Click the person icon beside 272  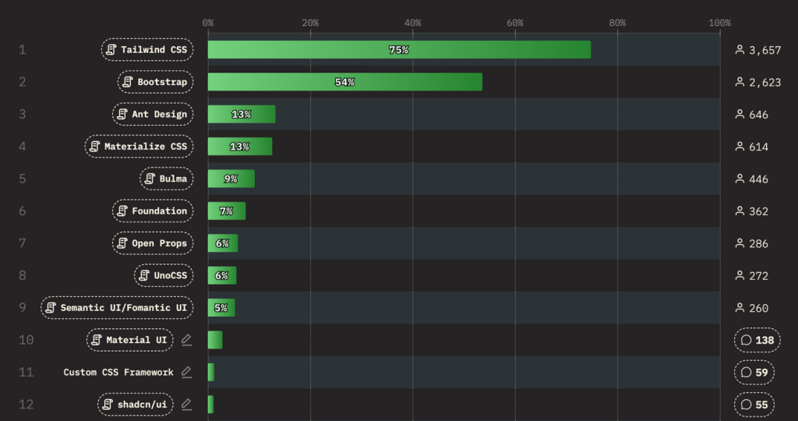pyautogui.click(x=740, y=275)
